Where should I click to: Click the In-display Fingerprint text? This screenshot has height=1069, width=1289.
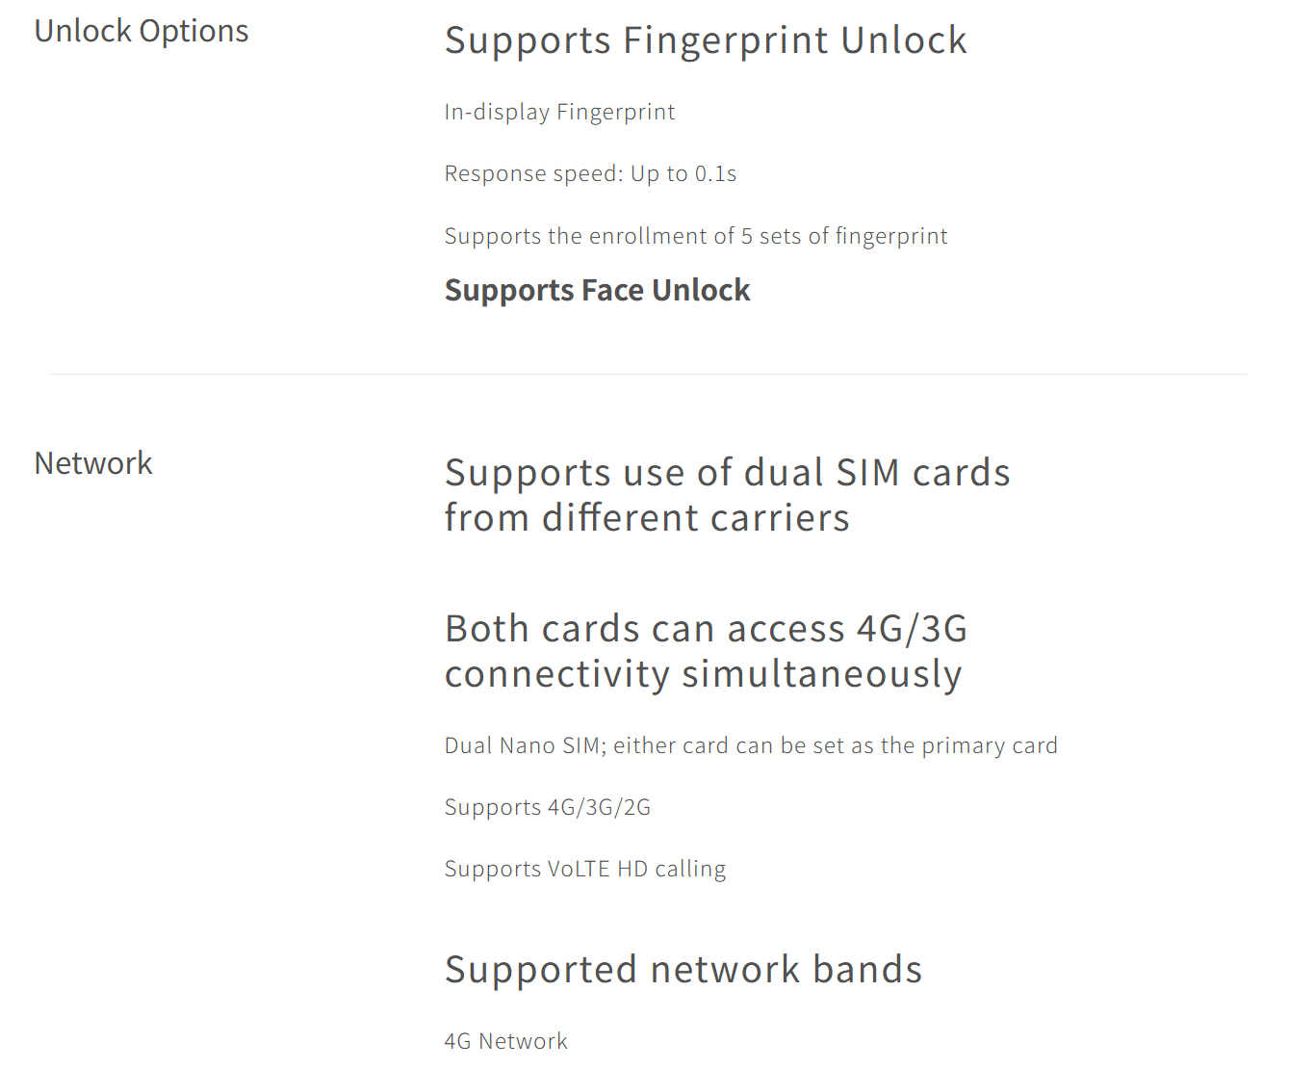click(559, 113)
